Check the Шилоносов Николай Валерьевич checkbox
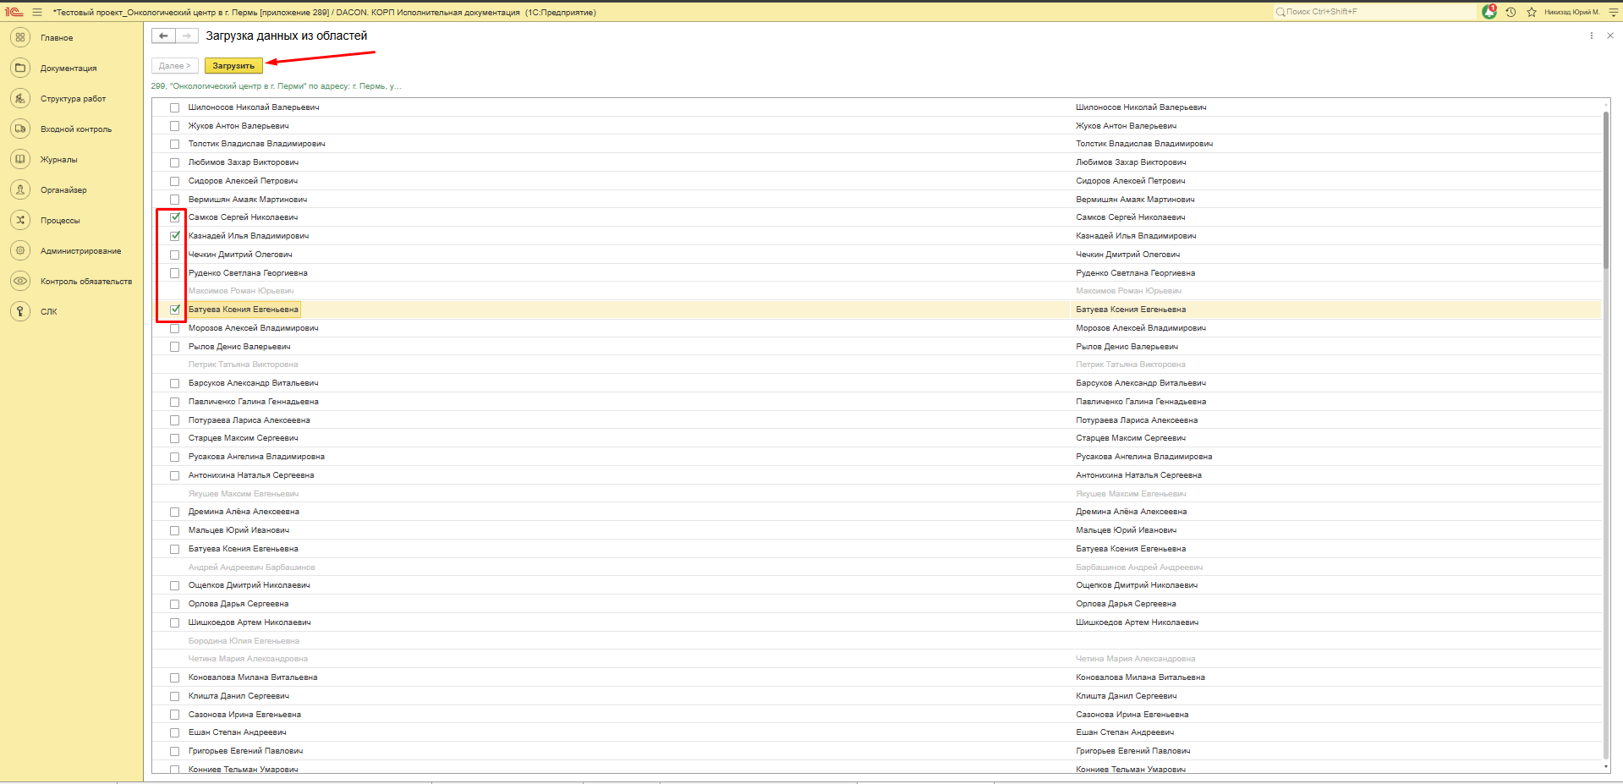This screenshot has width=1623, height=784. click(x=175, y=107)
